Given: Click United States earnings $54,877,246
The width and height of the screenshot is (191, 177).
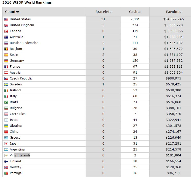Looking at the screenshot, I should [x=174, y=19].
